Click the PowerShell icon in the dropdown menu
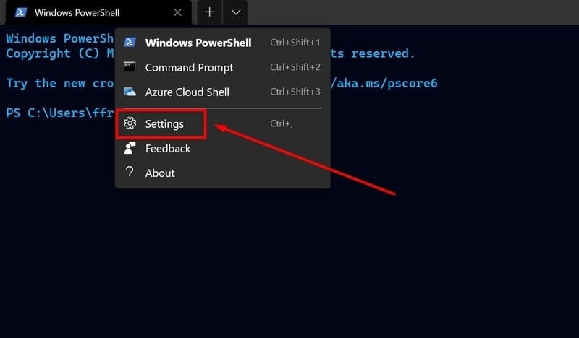Screen dimensions: 579x338 click(130, 43)
